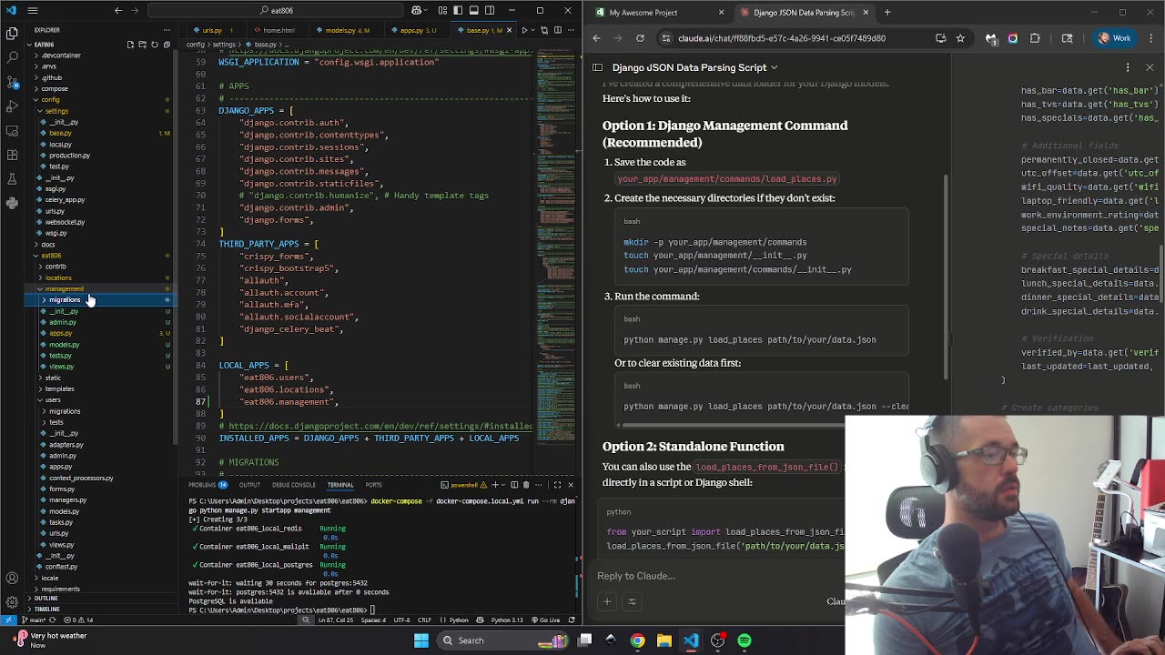Screen dimensions: 1165x655
Task: Click the plus attachment button in Claude reply box
Action: click(607, 601)
